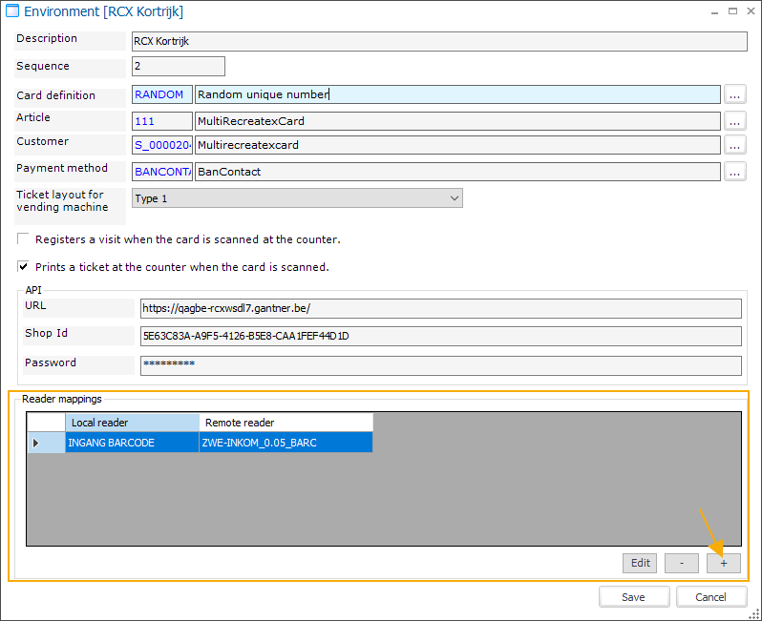762x621 pixels.
Task: Focus the Shop Id text field
Action: tap(439, 336)
